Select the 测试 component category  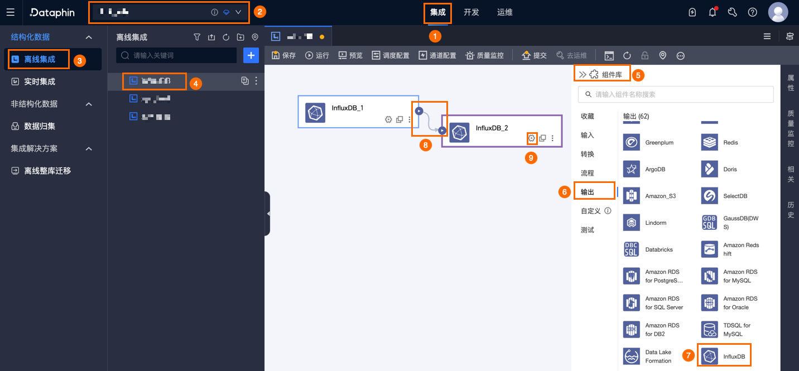[x=588, y=230]
